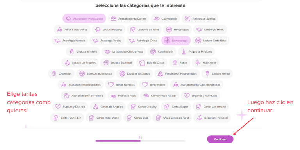Select the Astrología Kármica category
This screenshot has height=150, width=300.
[70, 41]
